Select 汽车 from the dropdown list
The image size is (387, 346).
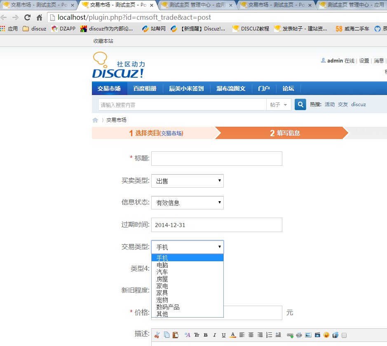point(188,272)
